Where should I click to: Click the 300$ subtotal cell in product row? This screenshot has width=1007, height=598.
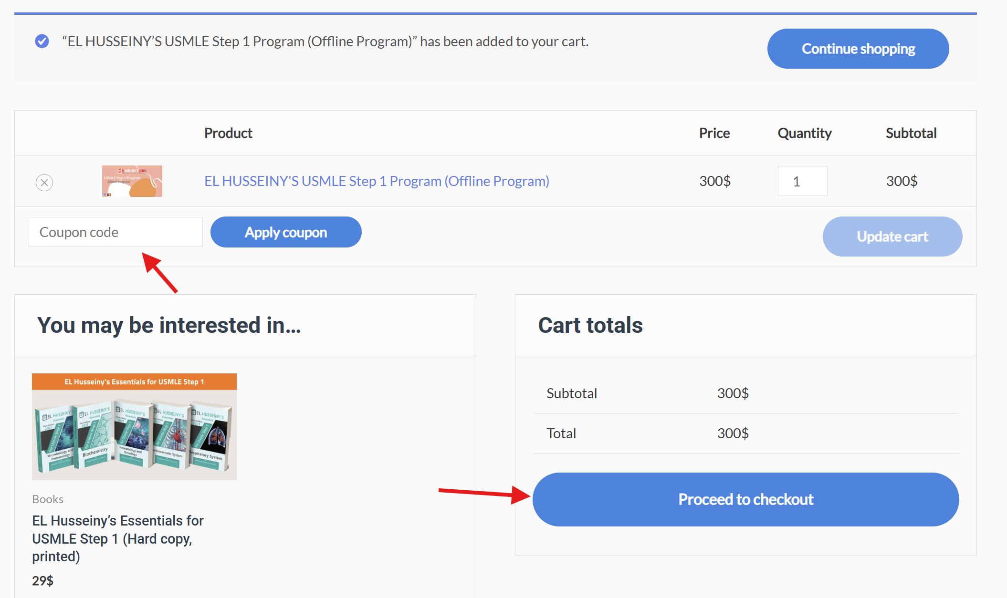[x=902, y=181]
